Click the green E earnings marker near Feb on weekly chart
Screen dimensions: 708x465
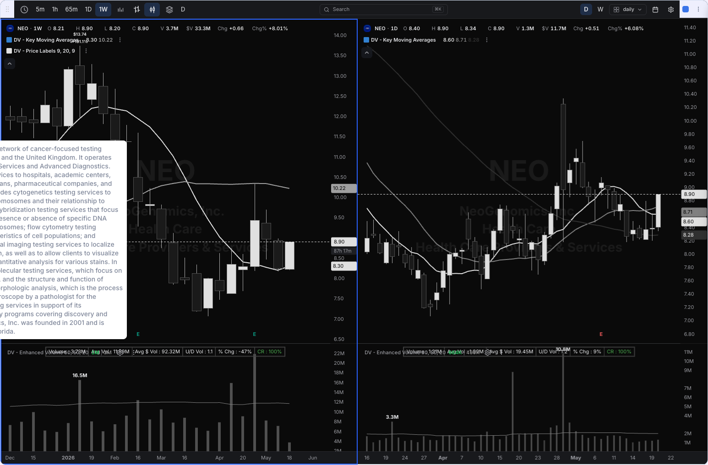coord(138,334)
